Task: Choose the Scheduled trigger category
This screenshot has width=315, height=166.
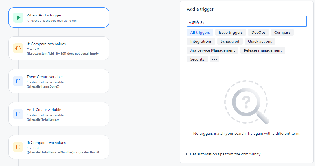Action: coord(230,41)
